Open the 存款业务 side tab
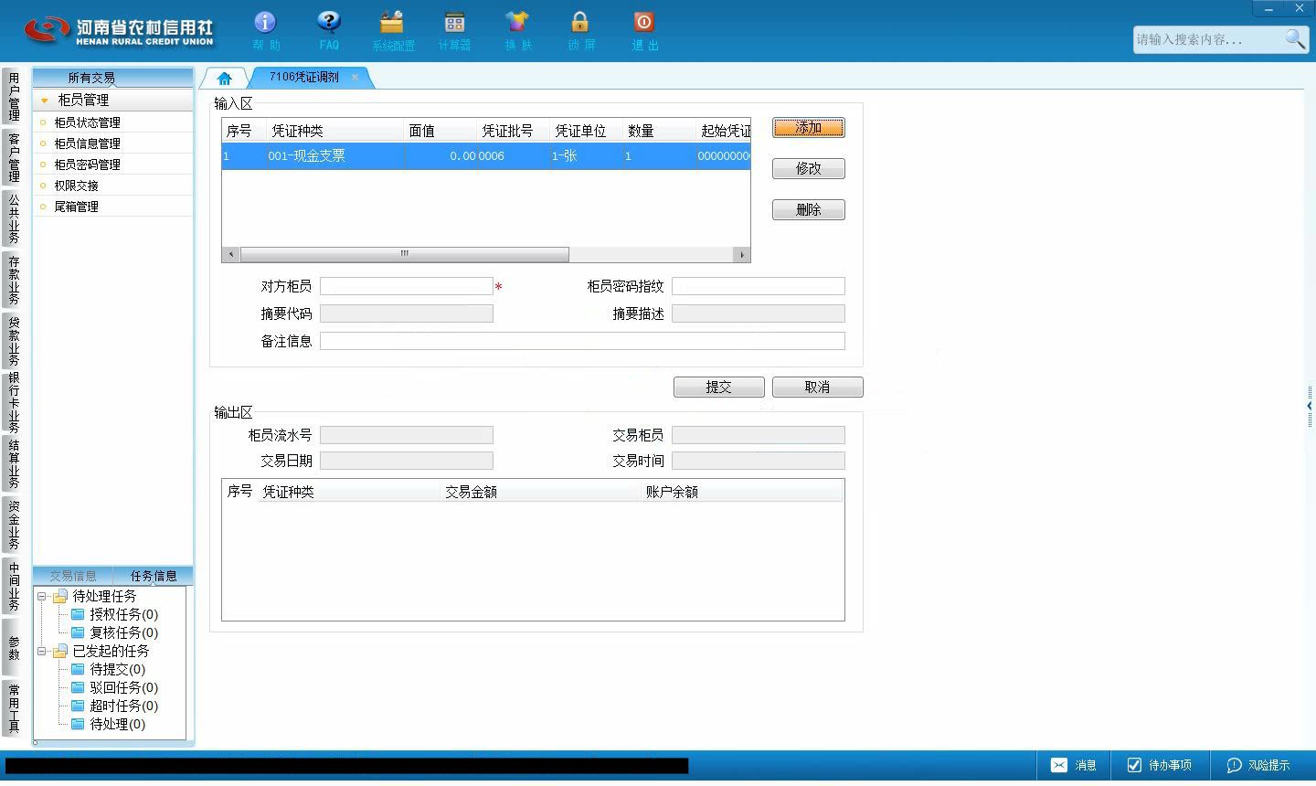This screenshot has width=1316, height=786. tap(13, 280)
